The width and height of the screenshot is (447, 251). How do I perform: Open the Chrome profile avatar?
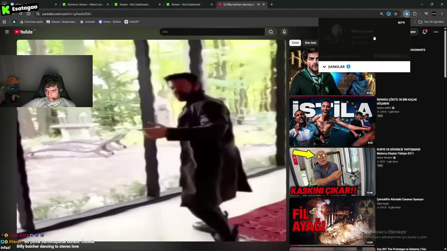(434, 14)
